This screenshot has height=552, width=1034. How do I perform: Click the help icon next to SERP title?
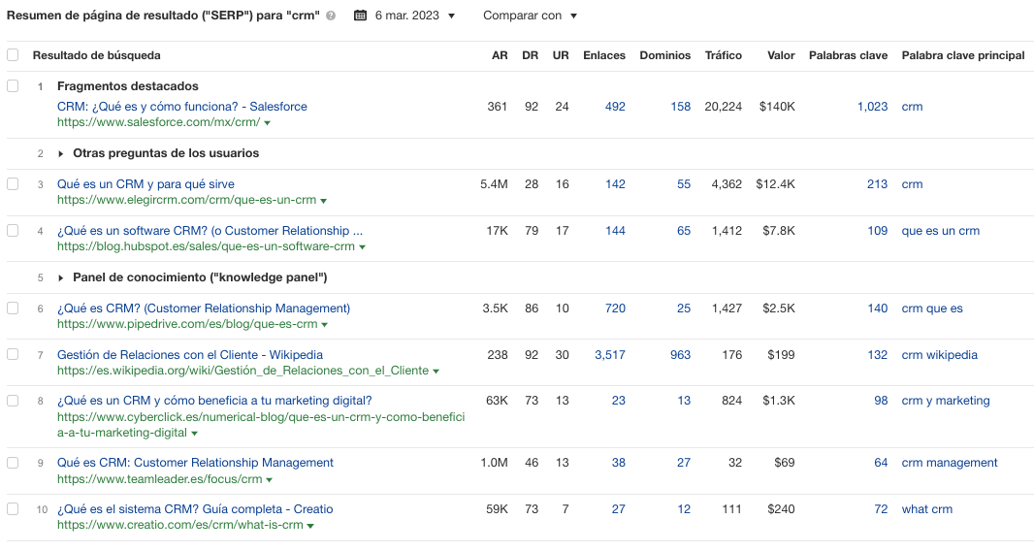(331, 16)
